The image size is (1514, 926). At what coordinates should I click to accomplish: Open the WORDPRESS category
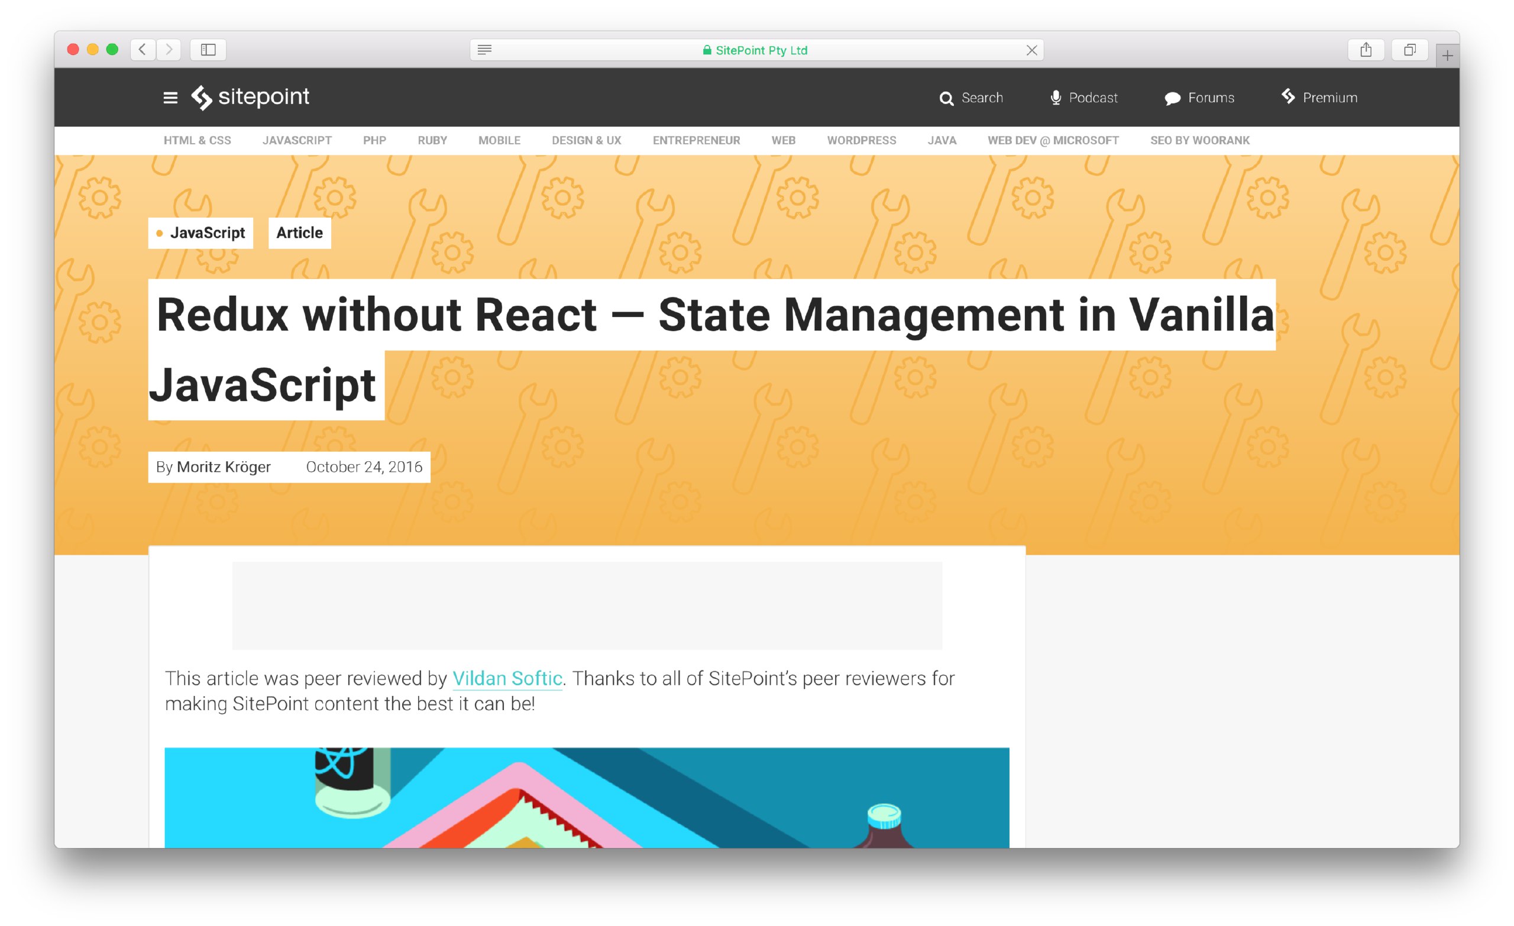click(862, 141)
